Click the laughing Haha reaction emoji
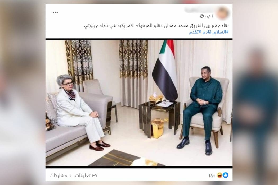Image resolution: width=278 pixels, height=185 pixels. (x=220, y=175)
